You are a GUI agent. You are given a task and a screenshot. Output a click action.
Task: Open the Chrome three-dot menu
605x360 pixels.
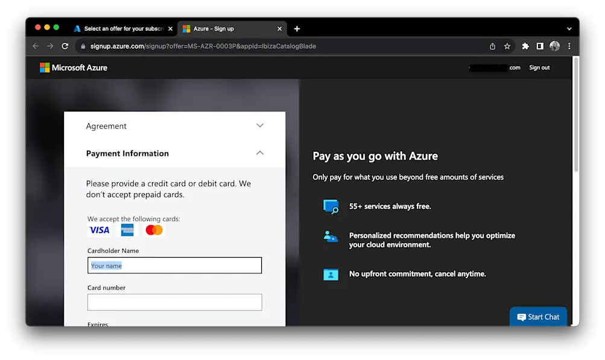click(569, 46)
